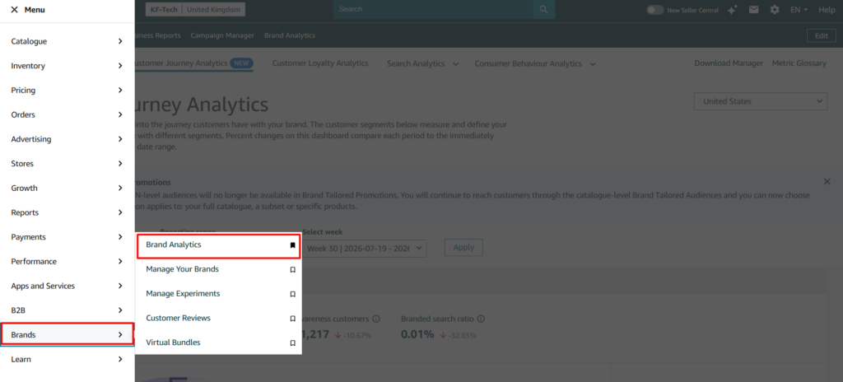
Task: Open the settings gear icon
Action: tap(775, 10)
